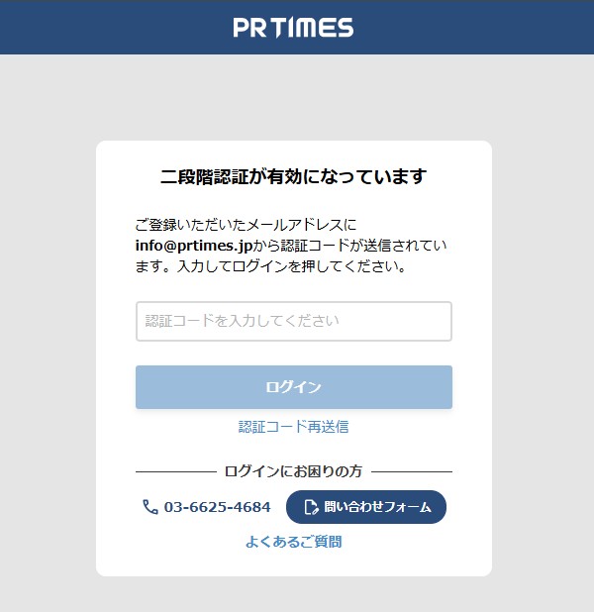Click the ご登録いただいたメールアドレスに instruction line
This screenshot has width=594, height=612.
click(246, 225)
